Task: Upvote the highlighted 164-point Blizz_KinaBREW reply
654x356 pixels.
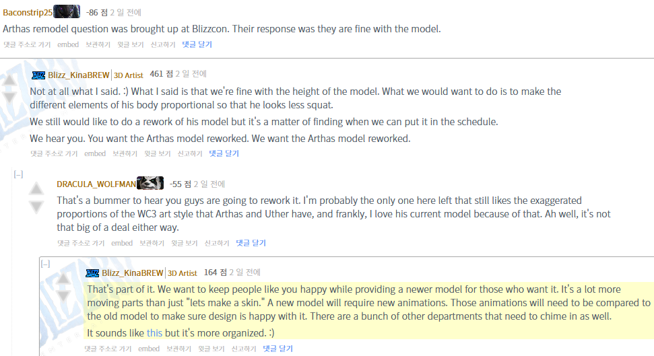Action: tap(63, 279)
